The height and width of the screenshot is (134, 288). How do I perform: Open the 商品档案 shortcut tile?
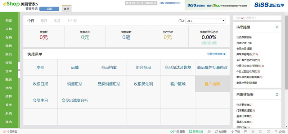tap(109, 68)
